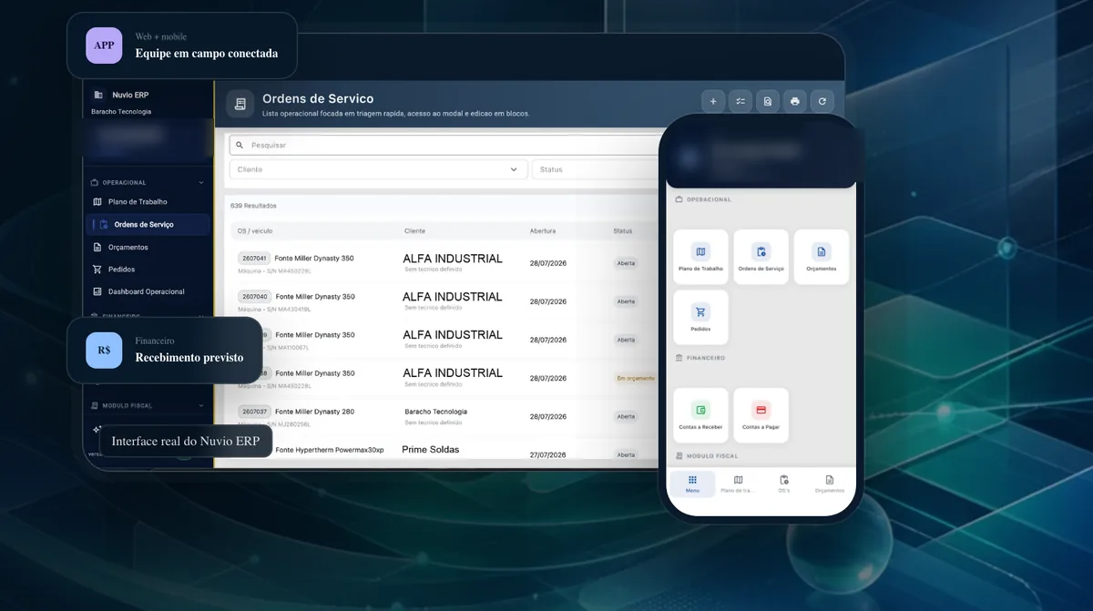
Task: Open Dashboard Operacional in the sidebar
Action: (x=147, y=291)
